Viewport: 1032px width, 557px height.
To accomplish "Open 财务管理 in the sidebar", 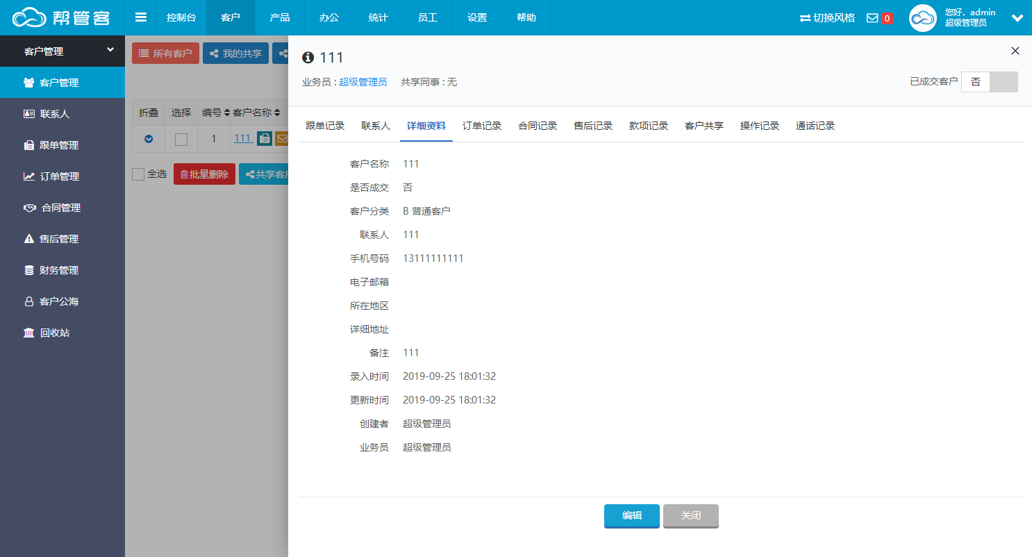I will [63, 270].
